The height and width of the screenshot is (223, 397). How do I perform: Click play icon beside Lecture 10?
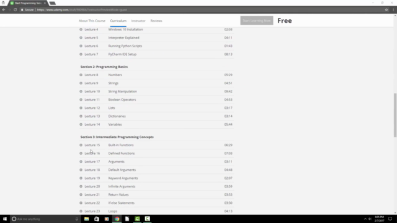click(81, 91)
